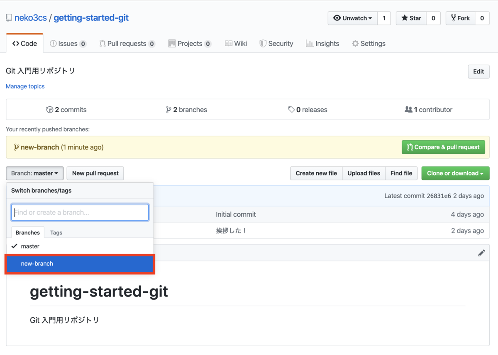The image size is (498, 355).
Task: Choose the master branch entry
Action: (80, 246)
